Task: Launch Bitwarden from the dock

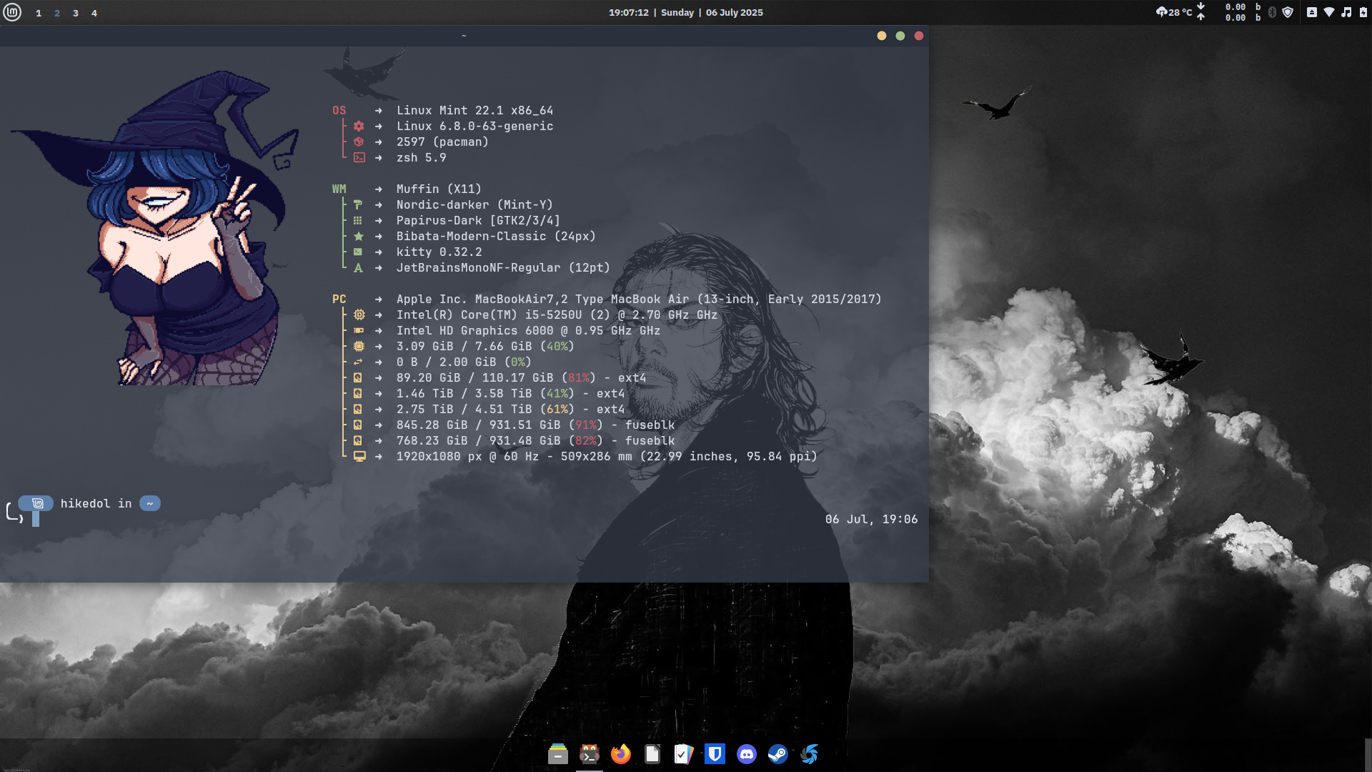Action: click(715, 754)
